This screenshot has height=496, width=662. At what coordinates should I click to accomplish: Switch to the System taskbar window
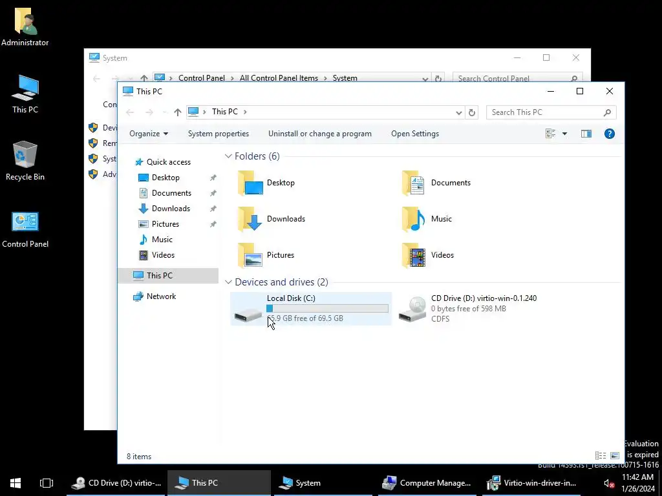323,483
